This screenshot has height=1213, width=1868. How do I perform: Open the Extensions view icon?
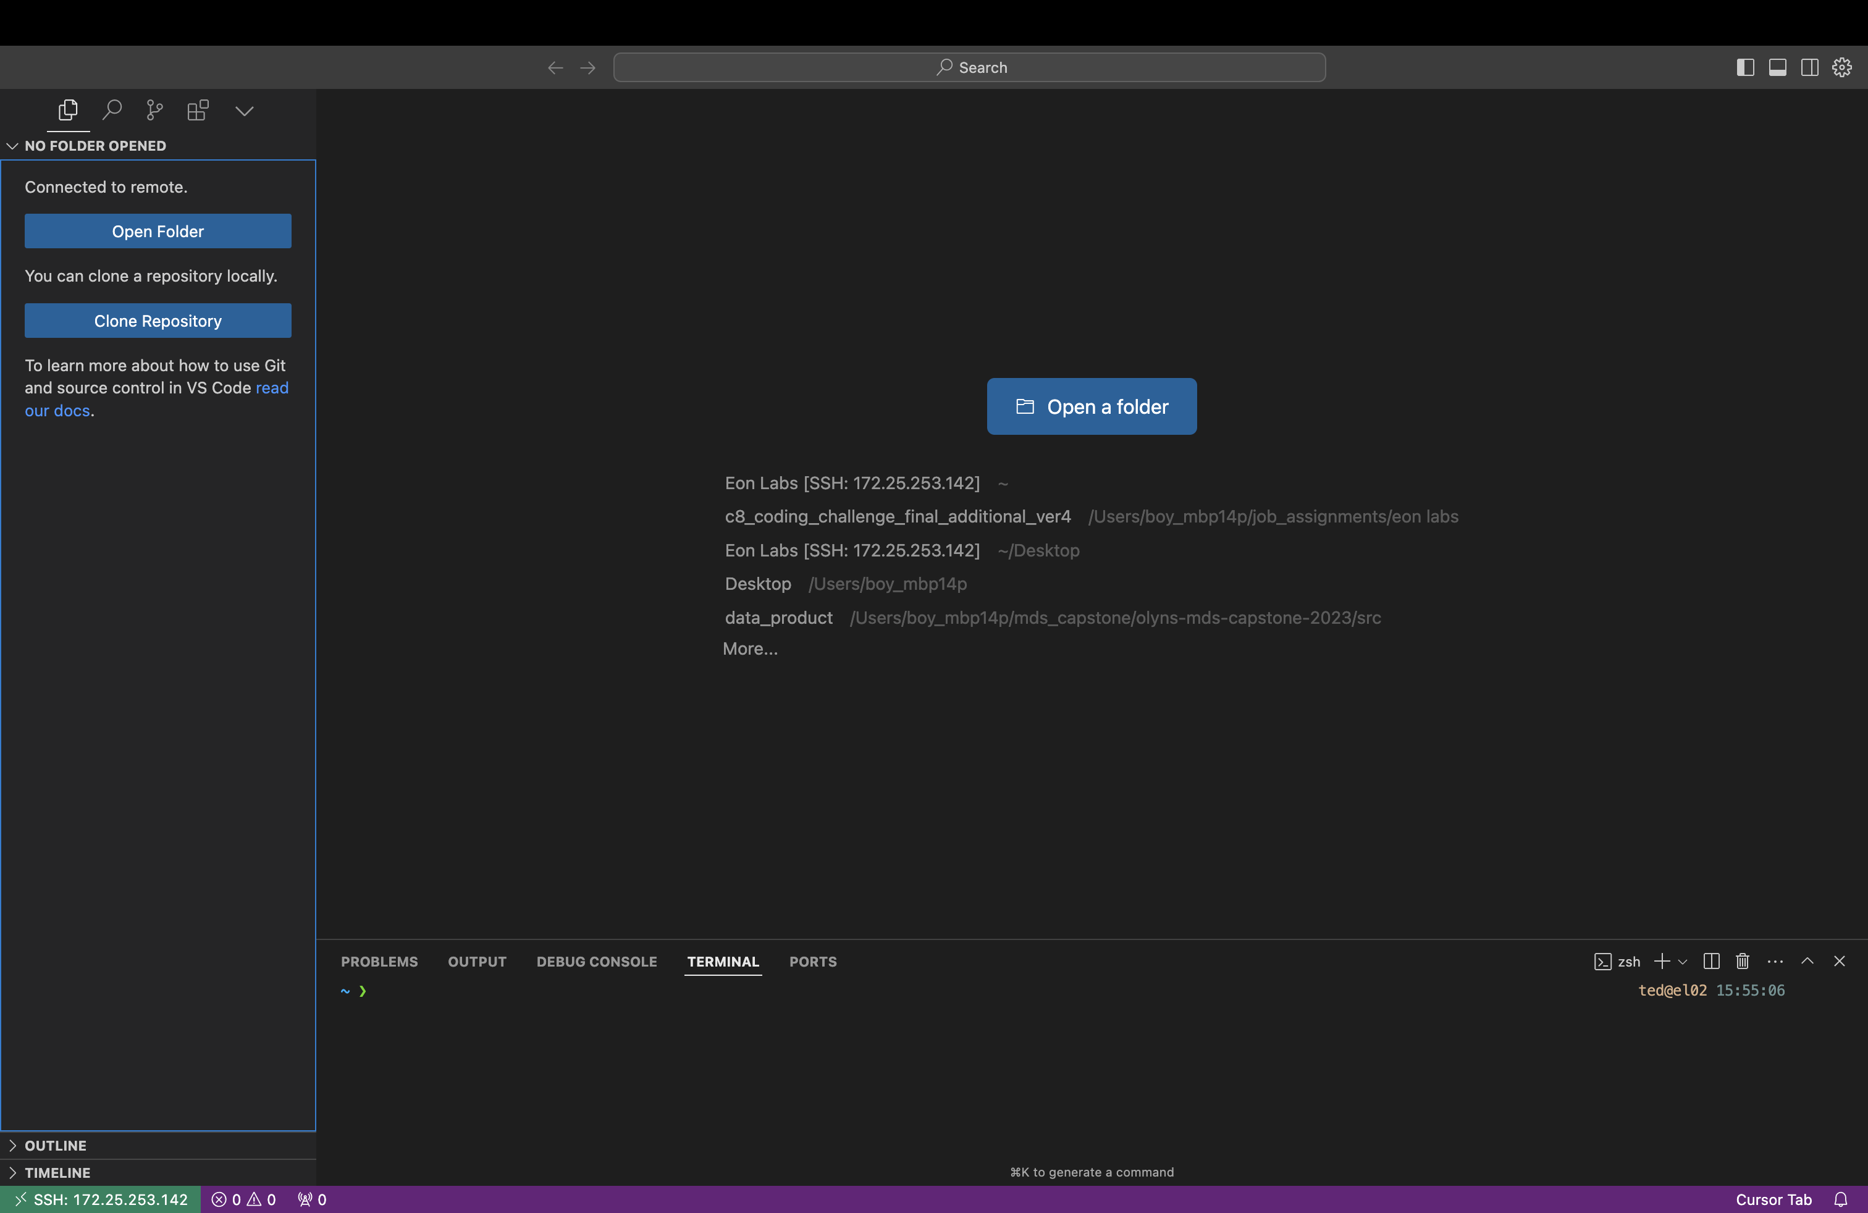(198, 110)
